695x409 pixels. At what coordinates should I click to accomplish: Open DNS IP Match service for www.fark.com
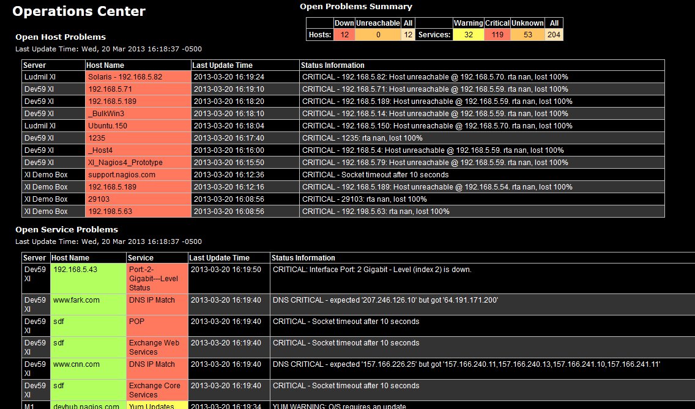point(152,300)
